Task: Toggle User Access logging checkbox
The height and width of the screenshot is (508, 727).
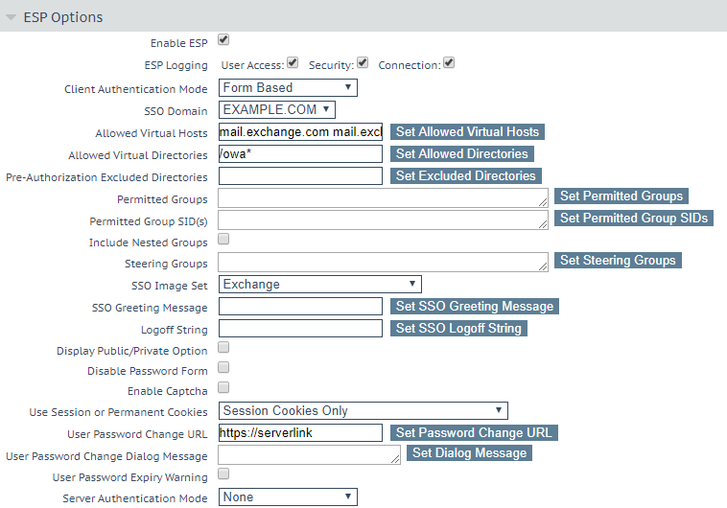Action: [293, 62]
